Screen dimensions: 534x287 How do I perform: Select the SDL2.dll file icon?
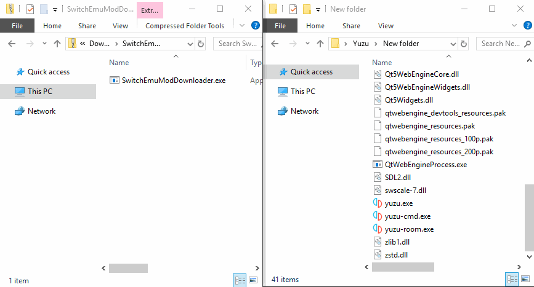coord(378,177)
